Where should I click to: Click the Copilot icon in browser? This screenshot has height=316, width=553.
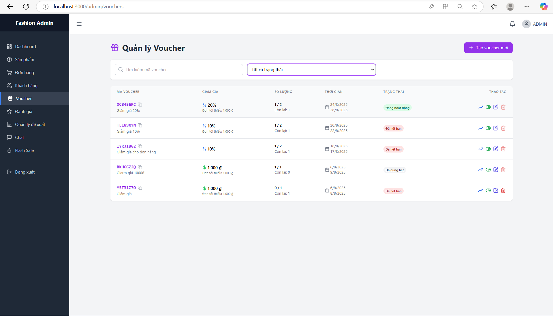pyautogui.click(x=544, y=7)
